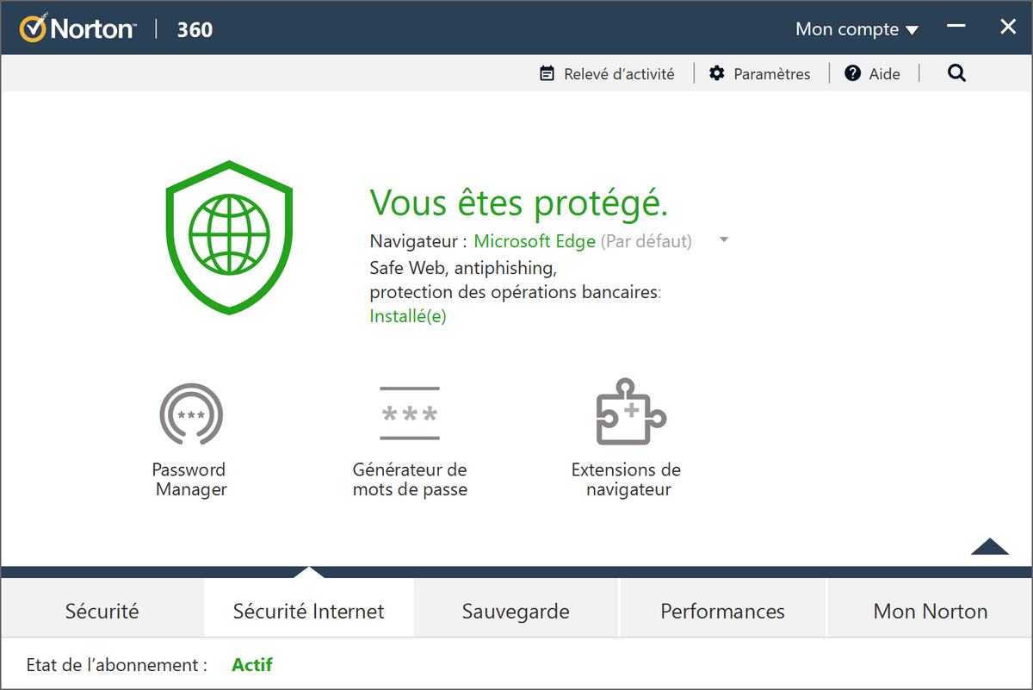The height and width of the screenshot is (690, 1033).
Task: Click the 360 product title text
Action: click(195, 29)
